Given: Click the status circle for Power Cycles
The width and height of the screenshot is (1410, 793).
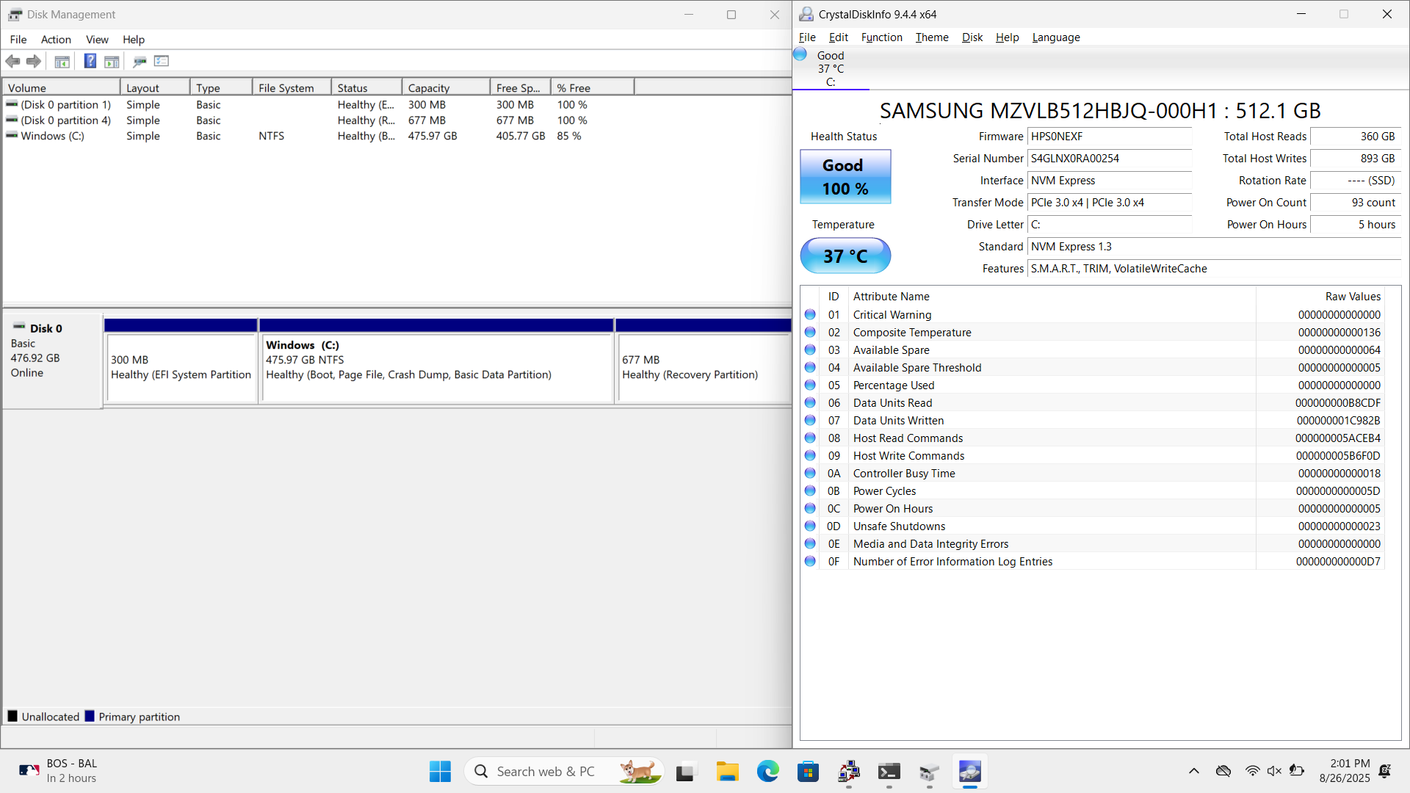Looking at the screenshot, I should click(810, 490).
